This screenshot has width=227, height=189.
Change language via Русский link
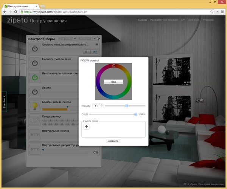click(x=208, y=20)
